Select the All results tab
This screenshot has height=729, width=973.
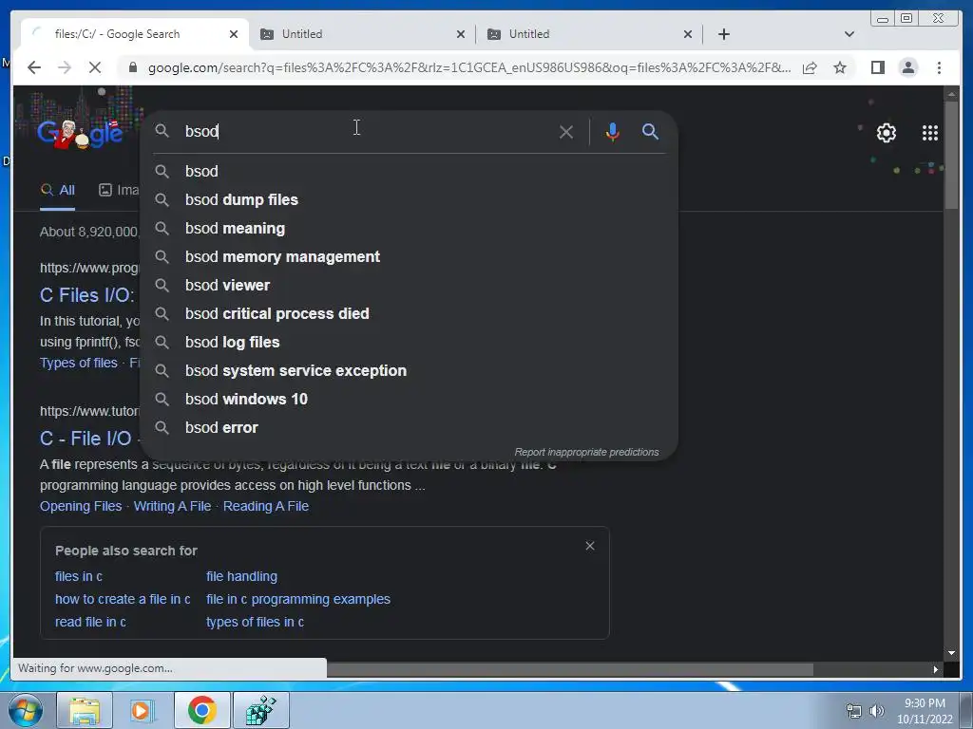[58, 190]
